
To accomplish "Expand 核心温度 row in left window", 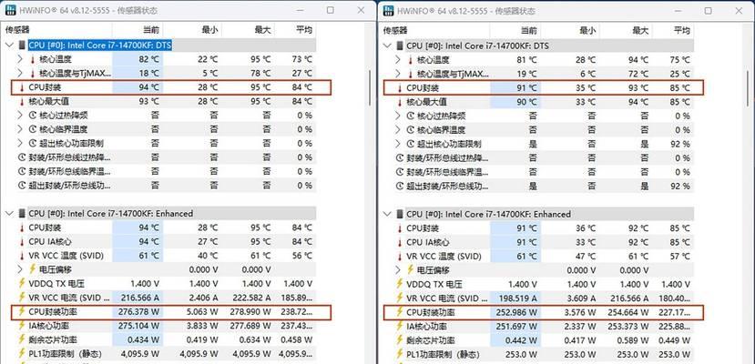I will pos(20,60).
